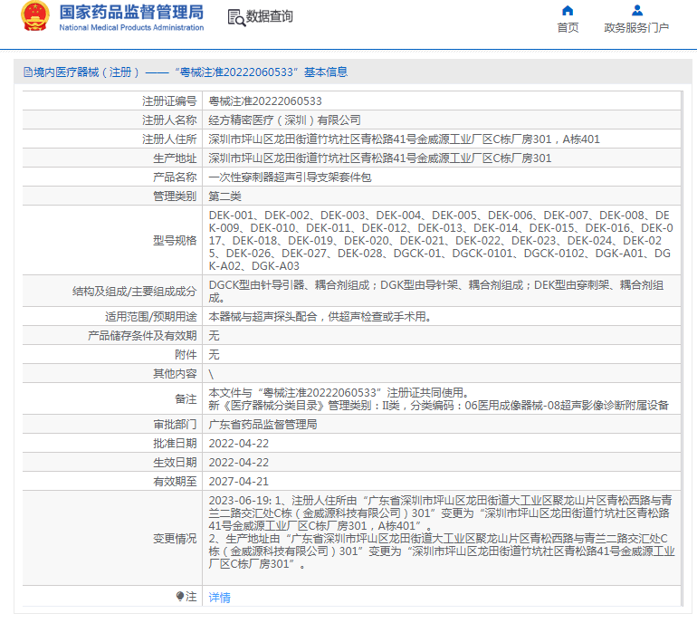Click the 有效期至 date 2027-04-21

click(x=239, y=482)
